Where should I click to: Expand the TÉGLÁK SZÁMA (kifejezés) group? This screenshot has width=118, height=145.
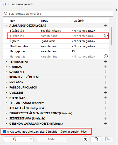(x=6, y=103)
